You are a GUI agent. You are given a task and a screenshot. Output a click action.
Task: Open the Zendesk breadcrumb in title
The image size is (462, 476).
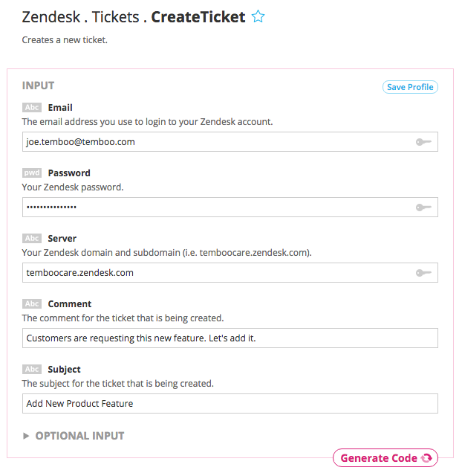(x=51, y=16)
